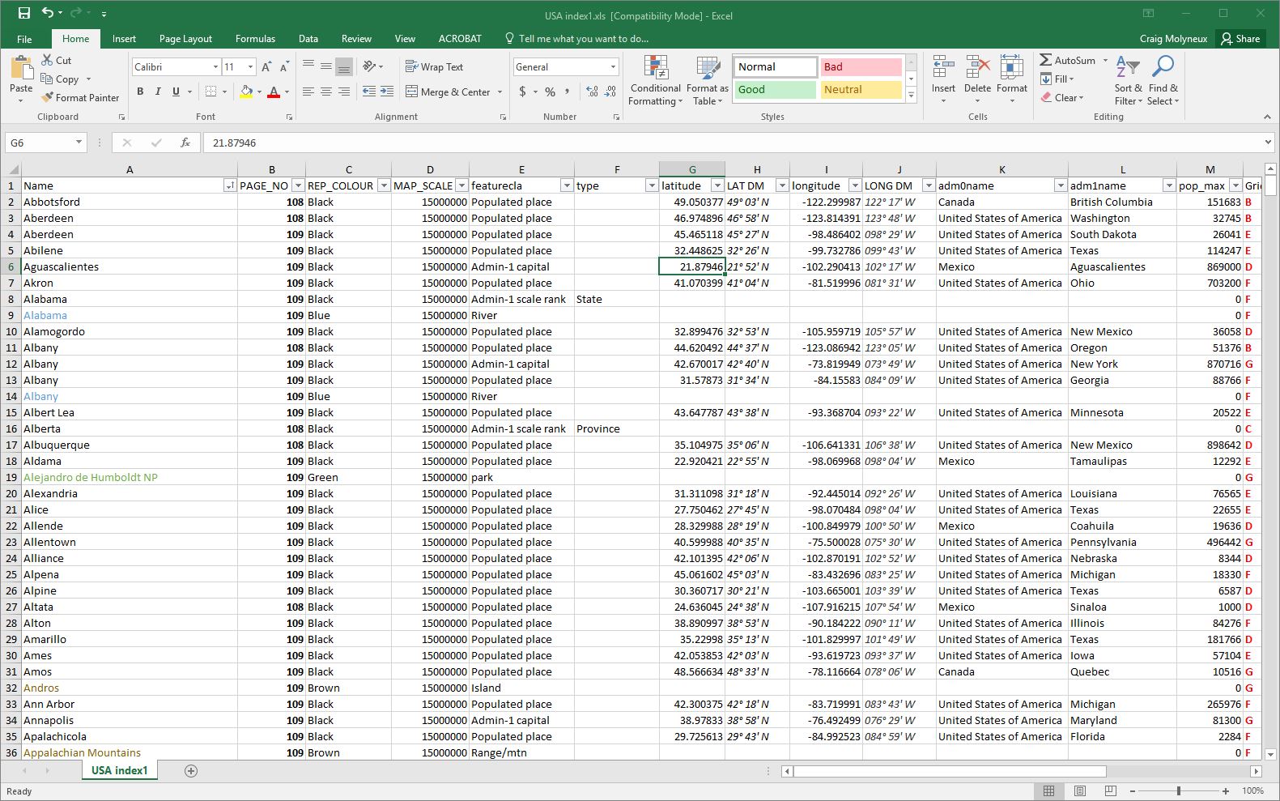Undo the last action
This screenshot has width=1280, height=801.
(48, 13)
